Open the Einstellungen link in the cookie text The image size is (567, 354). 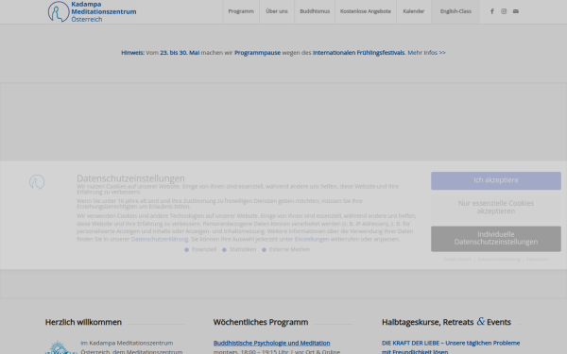tap(312, 239)
